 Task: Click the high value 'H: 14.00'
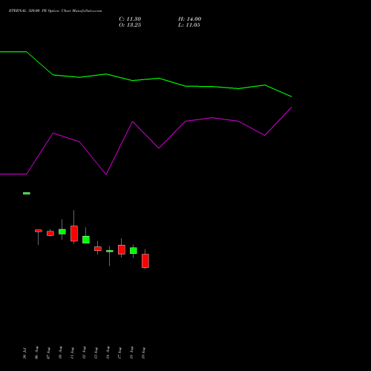189,19
